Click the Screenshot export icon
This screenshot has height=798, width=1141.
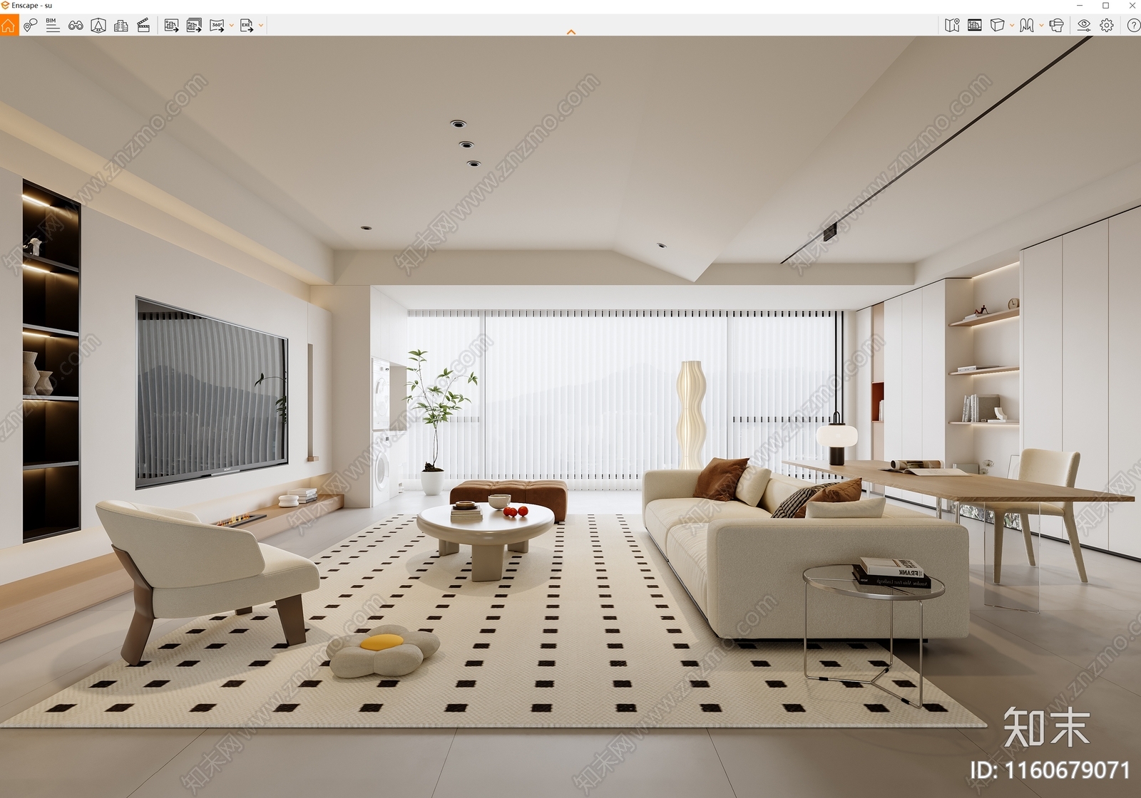pos(171,26)
